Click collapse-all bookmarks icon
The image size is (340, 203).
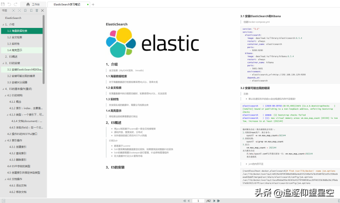[19, 10]
